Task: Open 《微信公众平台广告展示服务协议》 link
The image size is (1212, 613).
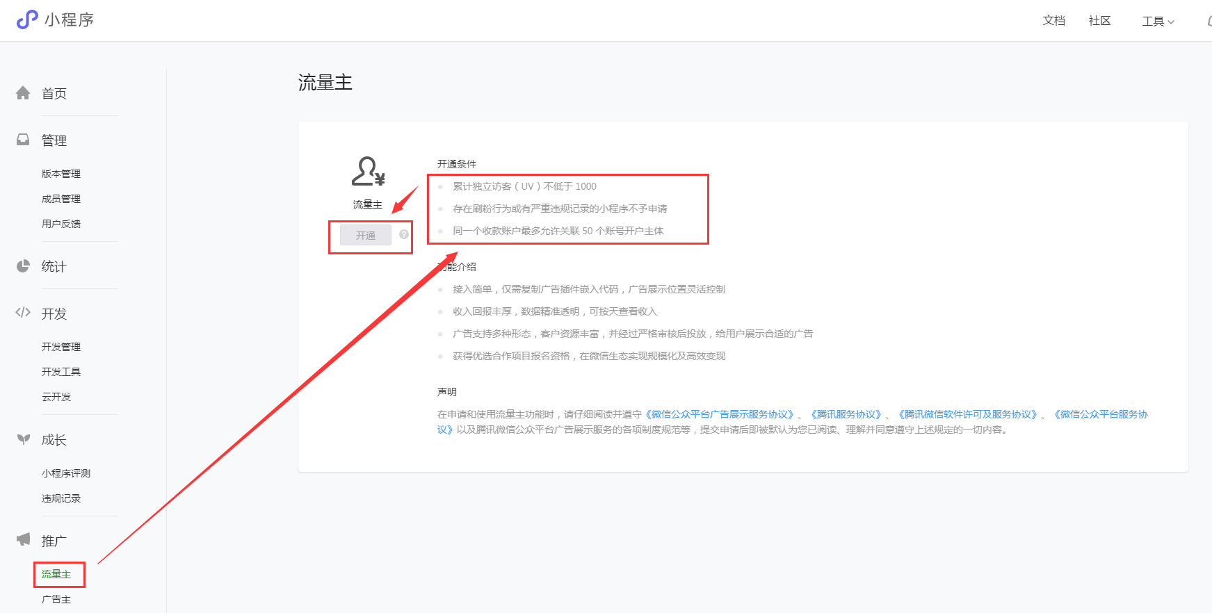Action: coord(720,414)
